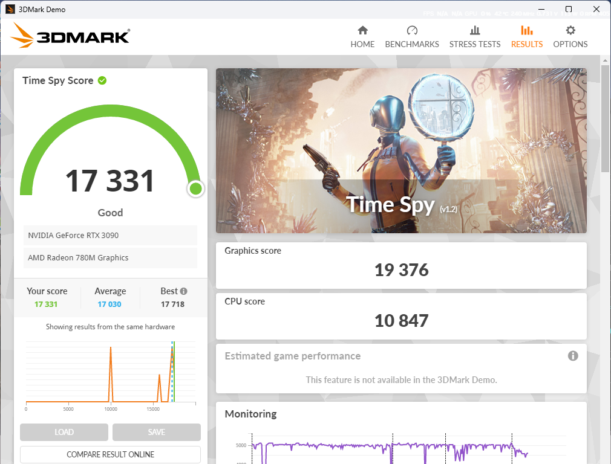Image resolution: width=611 pixels, height=464 pixels.
Task: Click the AMD Radeon 780M Graphics entry
Action: coord(110,258)
